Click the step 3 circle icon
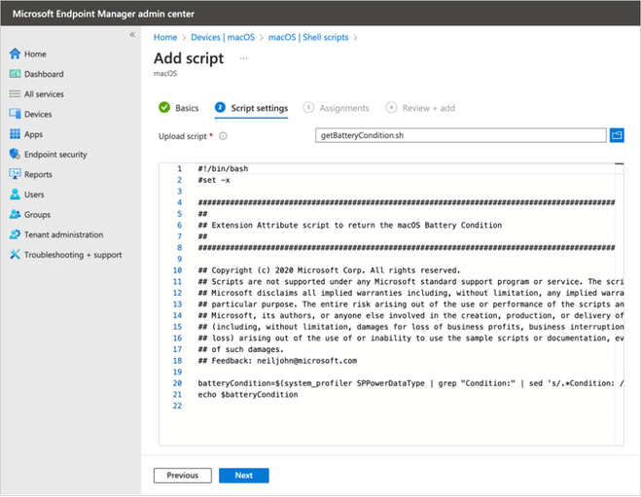 tap(308, 107)
